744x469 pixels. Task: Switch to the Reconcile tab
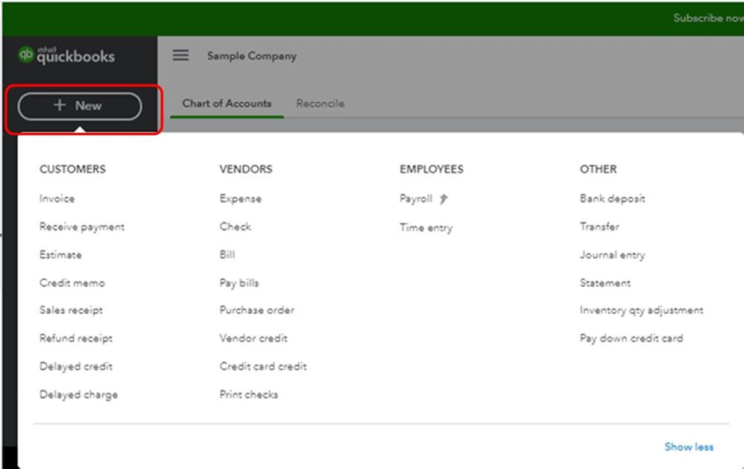(x=320, y=104)
